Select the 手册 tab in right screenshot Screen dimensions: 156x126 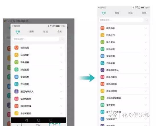(x=104, y=13)
